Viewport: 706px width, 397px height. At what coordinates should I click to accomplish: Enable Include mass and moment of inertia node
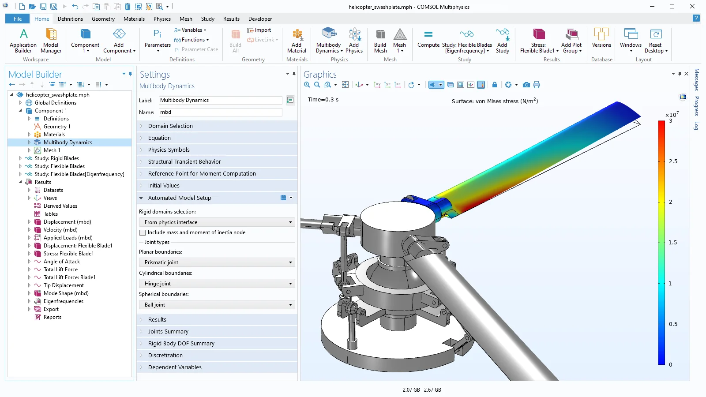143,232
